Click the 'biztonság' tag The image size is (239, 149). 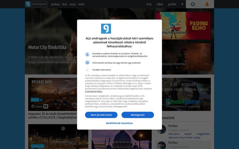coord(100,146)
